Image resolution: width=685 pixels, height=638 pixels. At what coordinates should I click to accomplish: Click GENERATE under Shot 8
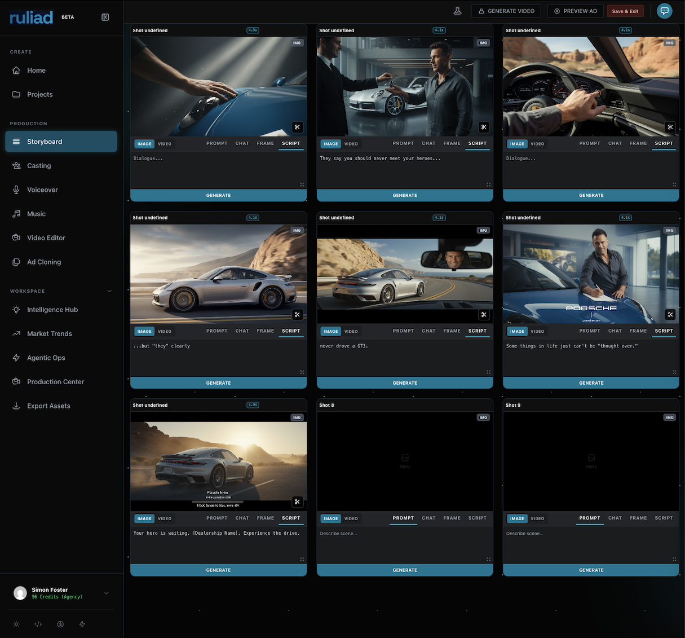(405, 570)
